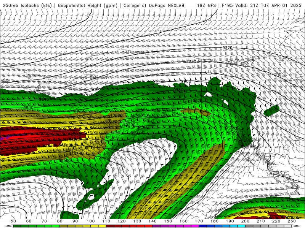The width and height of the screenshot is (305, 228).
Task: Click the 10200 height contour label
Action: [x=129, y=125]
